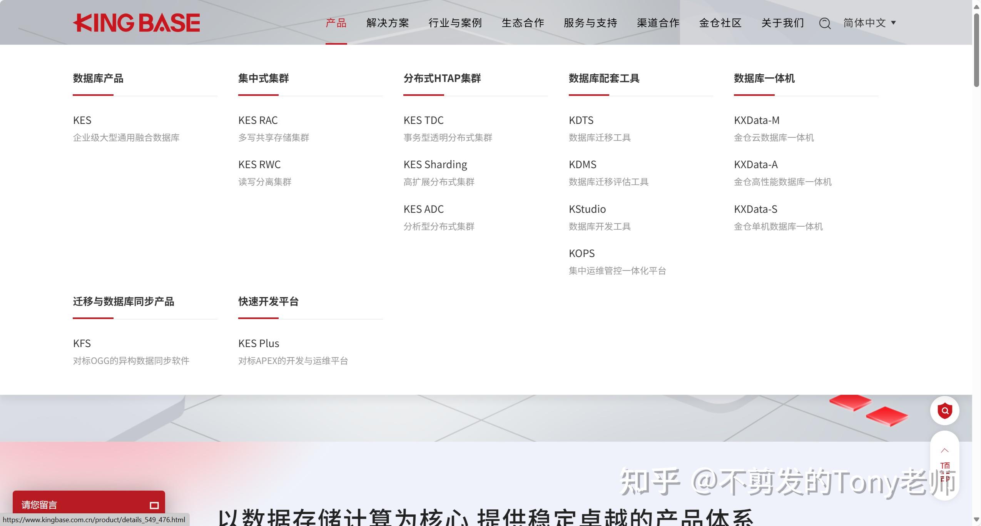Open the KES RAC cluster page
The height and width of the screenshot is (526, 981).
pyautogui.click(x=258, y=120)
